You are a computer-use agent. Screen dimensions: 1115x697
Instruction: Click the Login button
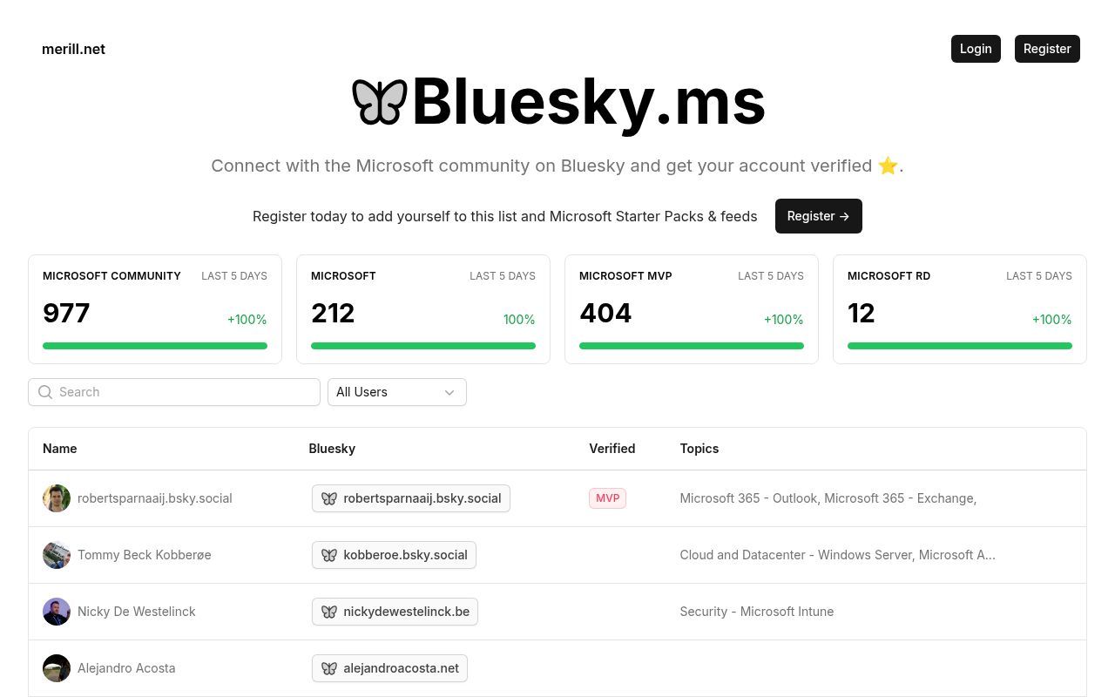[x=976, y=49]
